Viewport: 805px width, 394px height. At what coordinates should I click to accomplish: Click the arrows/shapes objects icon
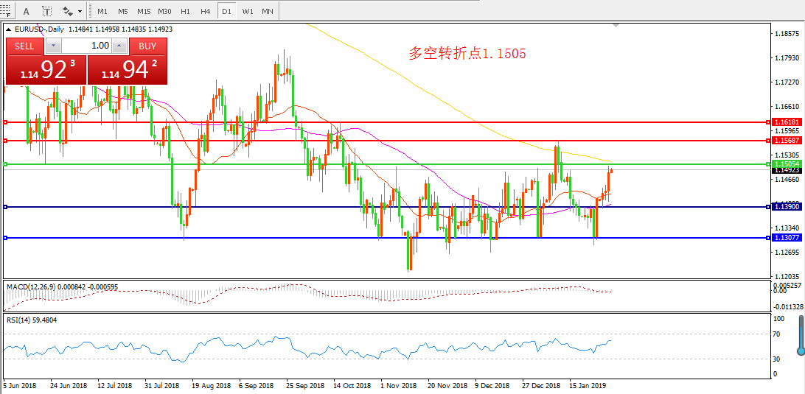click(68, 12)
